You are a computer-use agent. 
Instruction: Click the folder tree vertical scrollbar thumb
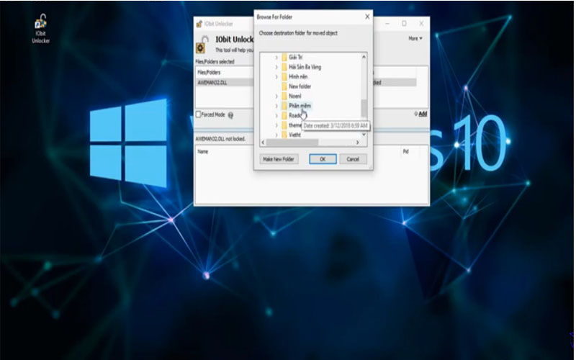pos(364,107)
